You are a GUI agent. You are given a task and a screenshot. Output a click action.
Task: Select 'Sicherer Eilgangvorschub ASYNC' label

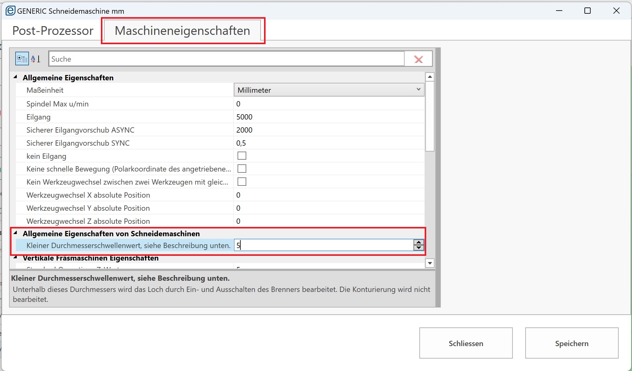pos(80,130)
